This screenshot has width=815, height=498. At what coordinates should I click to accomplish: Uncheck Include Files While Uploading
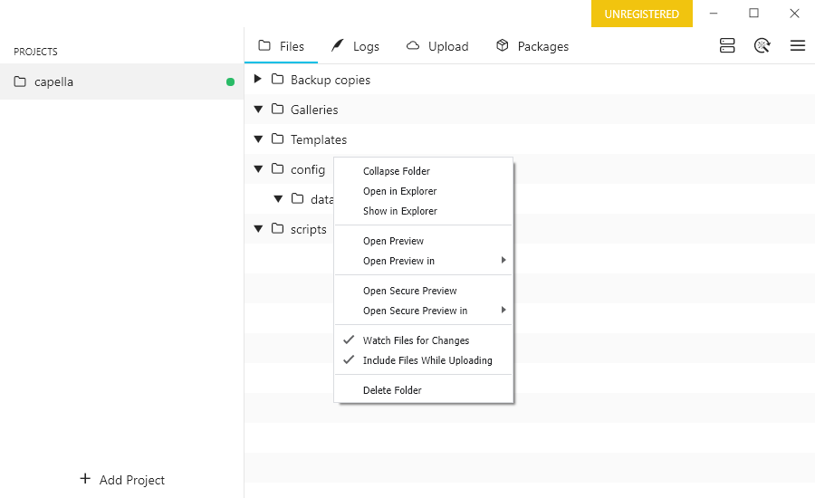click(x=427, y=360)
